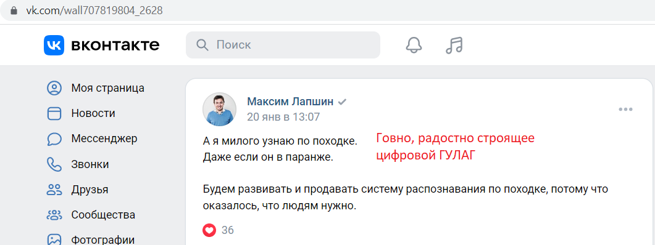The height and width of the screenshot is (245, 655).
Task: Select Друзья in the left menu
Action: pyautogui.click(x=90, y=190)
